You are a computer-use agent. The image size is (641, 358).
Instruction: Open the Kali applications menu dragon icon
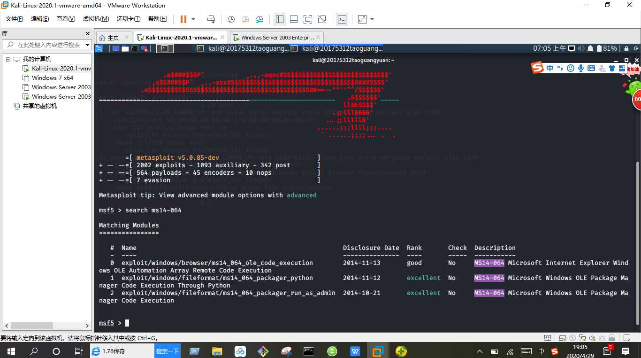(99, 48)
